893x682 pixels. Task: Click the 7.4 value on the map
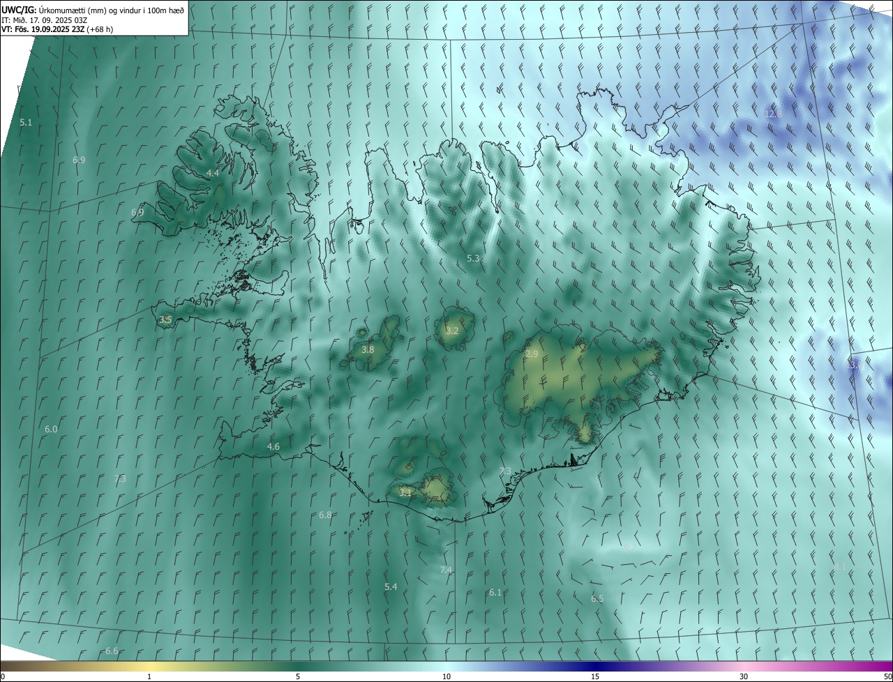446,570
